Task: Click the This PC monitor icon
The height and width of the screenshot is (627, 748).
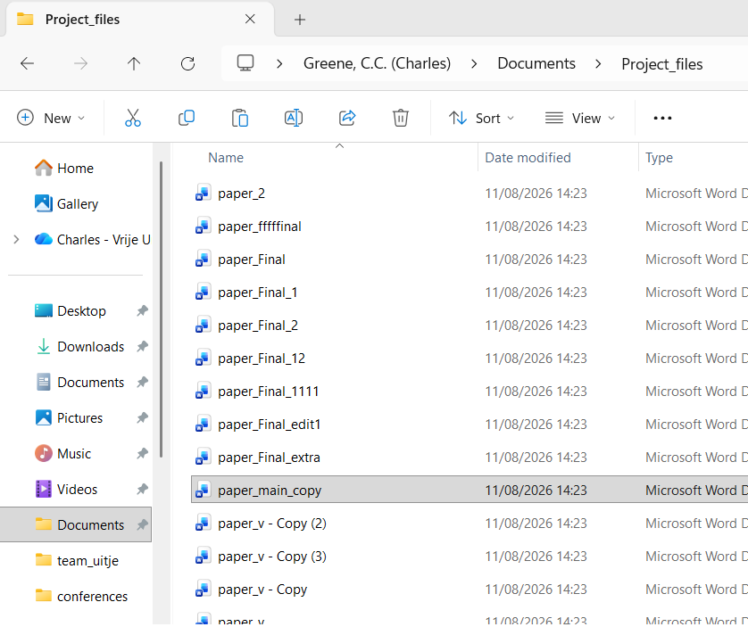Action: (x=245, y=63)
